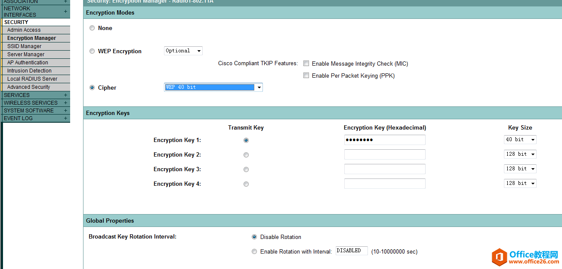The width and height of the screenshot is (562, 269).
Task: Open Advanced Security page
Action: (29, 87)
